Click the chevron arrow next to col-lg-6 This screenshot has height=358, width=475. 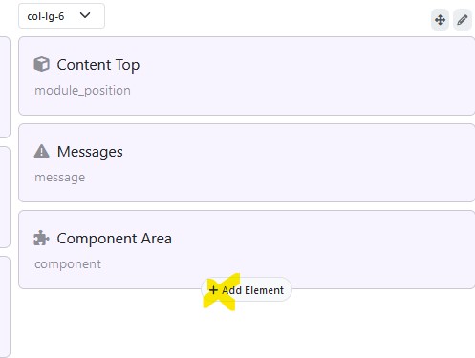tap(85, 15)
